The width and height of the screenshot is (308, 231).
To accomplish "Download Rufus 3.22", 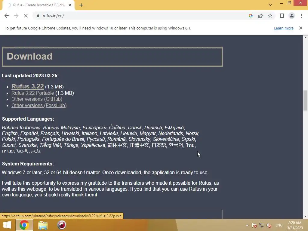I will click(27, 86).
